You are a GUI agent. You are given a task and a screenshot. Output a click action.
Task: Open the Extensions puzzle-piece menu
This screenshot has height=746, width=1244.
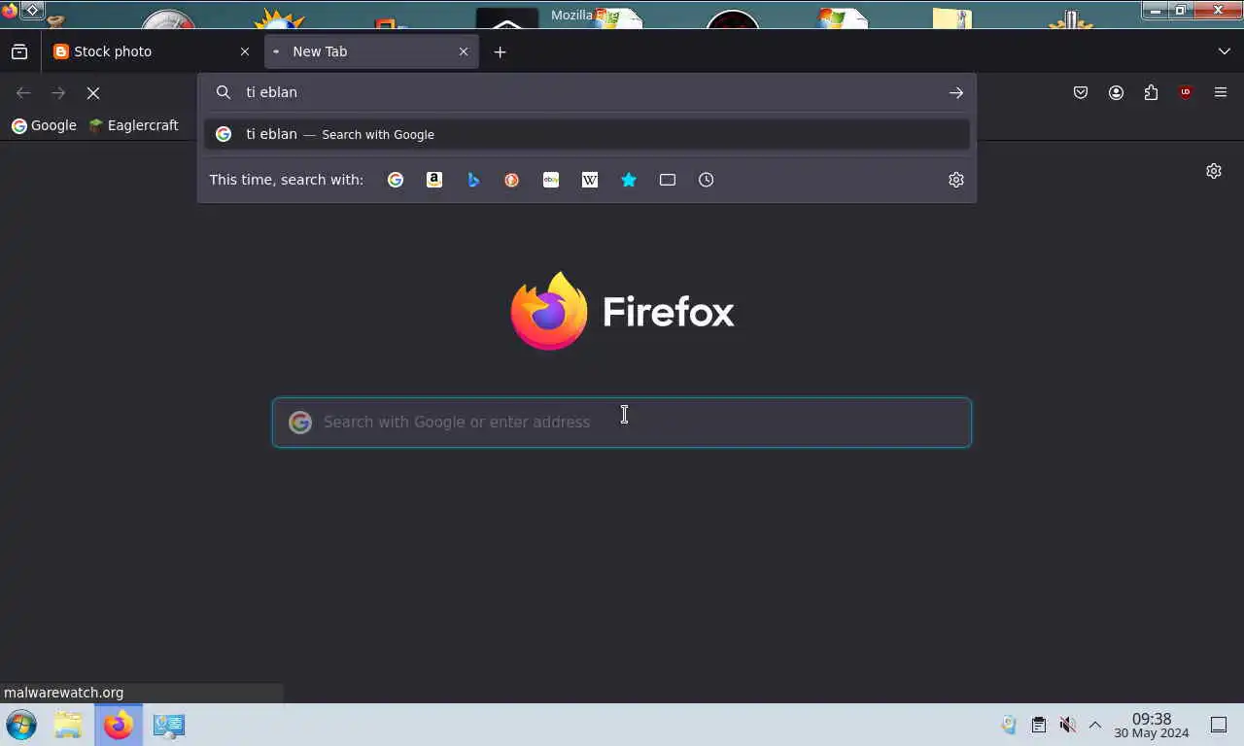1151,92
